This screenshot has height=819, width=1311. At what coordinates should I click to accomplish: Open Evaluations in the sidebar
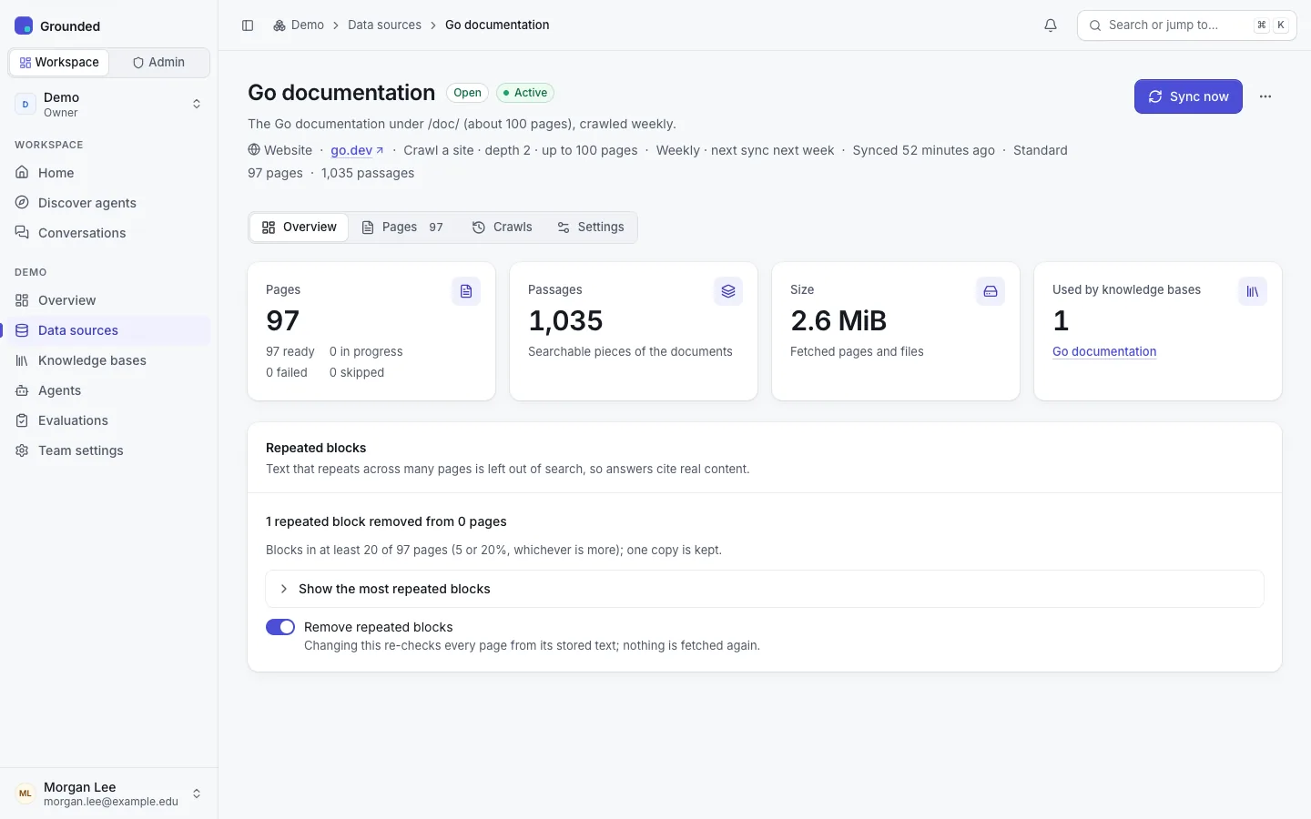109,420
